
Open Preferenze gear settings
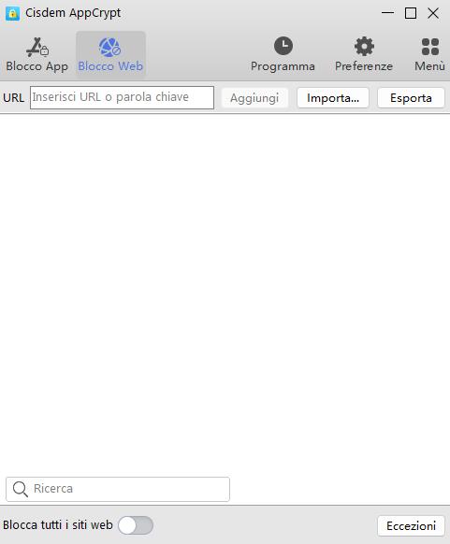coord(364,46)
